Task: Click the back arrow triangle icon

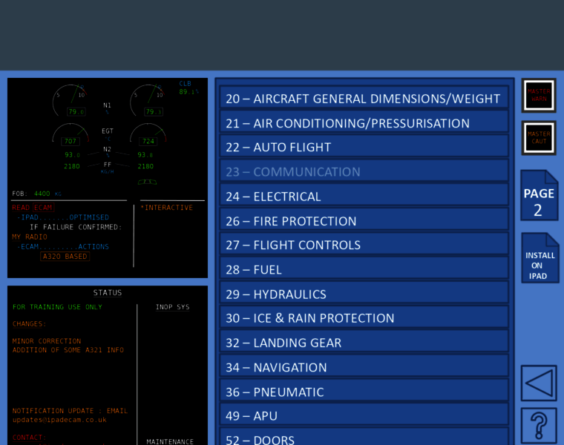Action: click(x=538, y=383)
